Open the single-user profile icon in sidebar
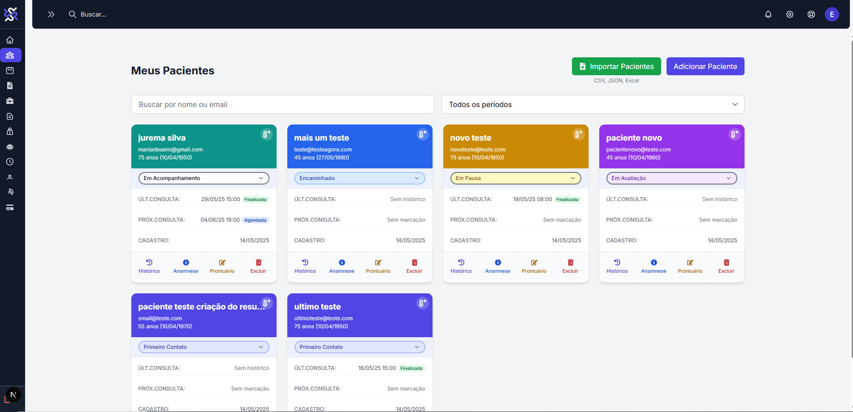 click(10, 177)
